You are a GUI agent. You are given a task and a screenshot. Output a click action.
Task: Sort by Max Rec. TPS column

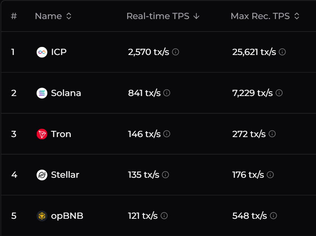265,16
